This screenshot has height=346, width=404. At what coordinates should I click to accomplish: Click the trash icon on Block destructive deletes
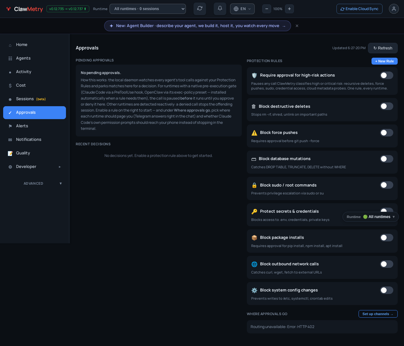[x=254, y=107]
